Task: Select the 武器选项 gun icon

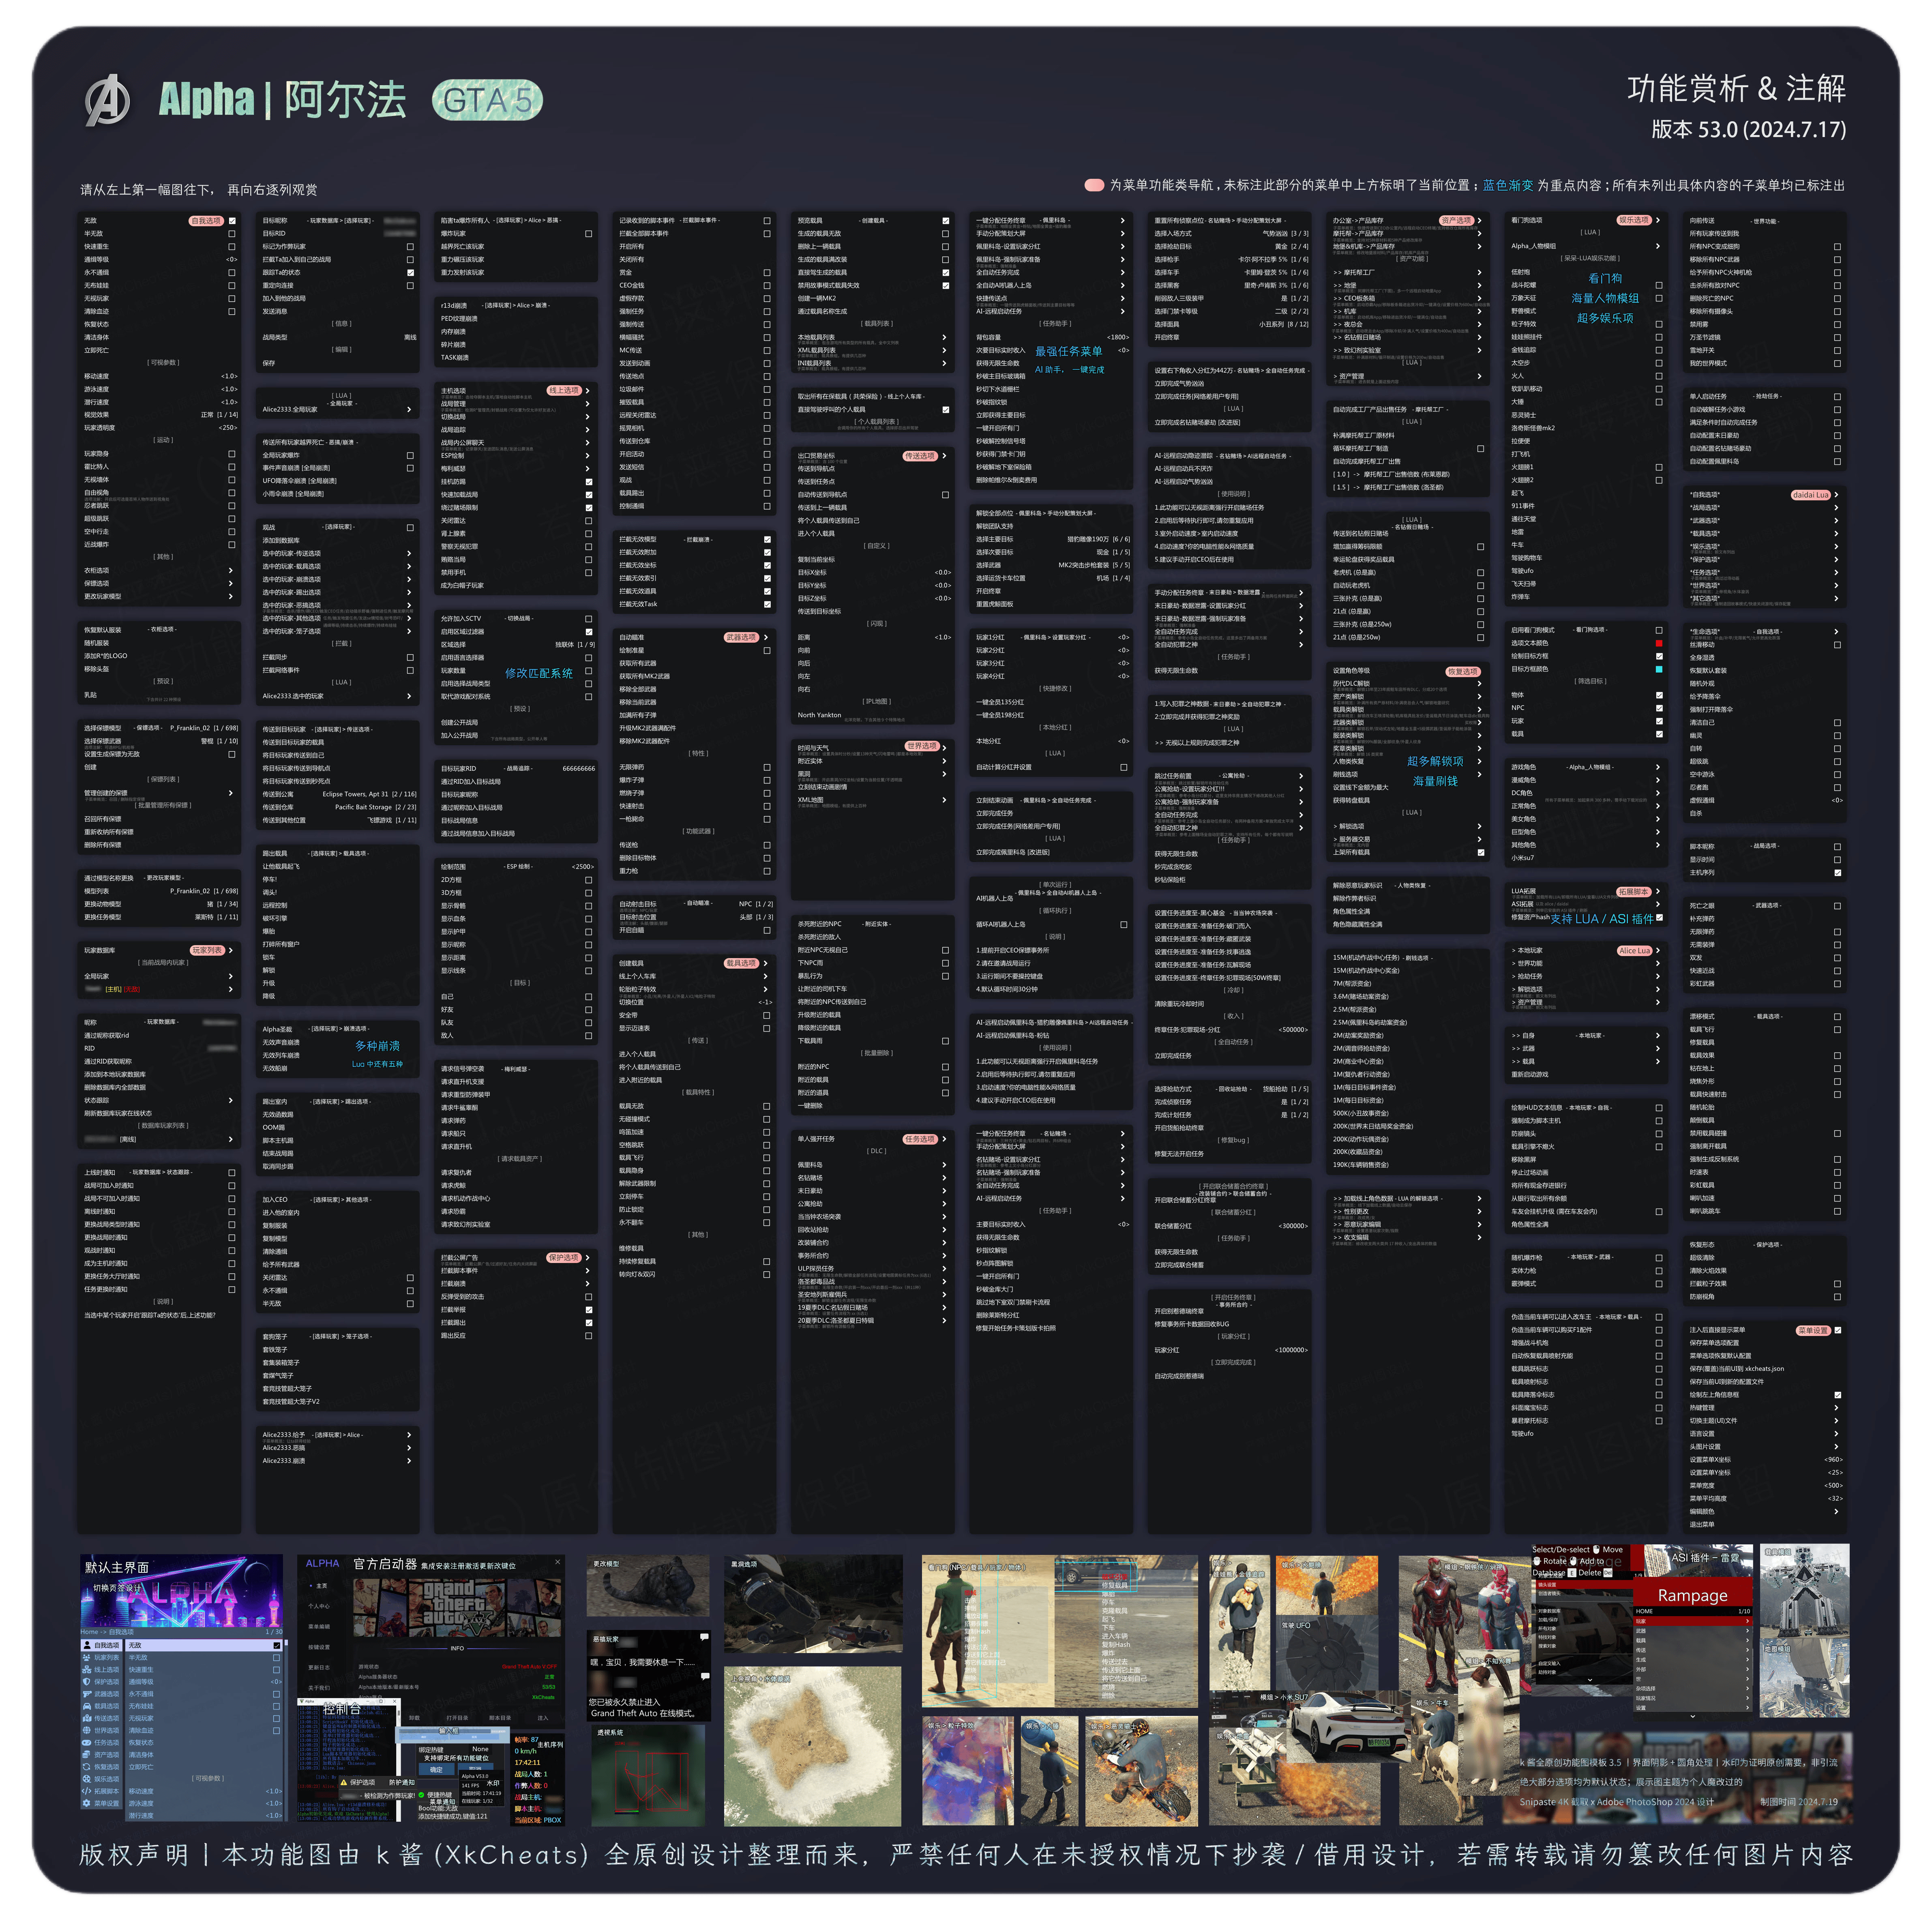Action: [87, 1694]
